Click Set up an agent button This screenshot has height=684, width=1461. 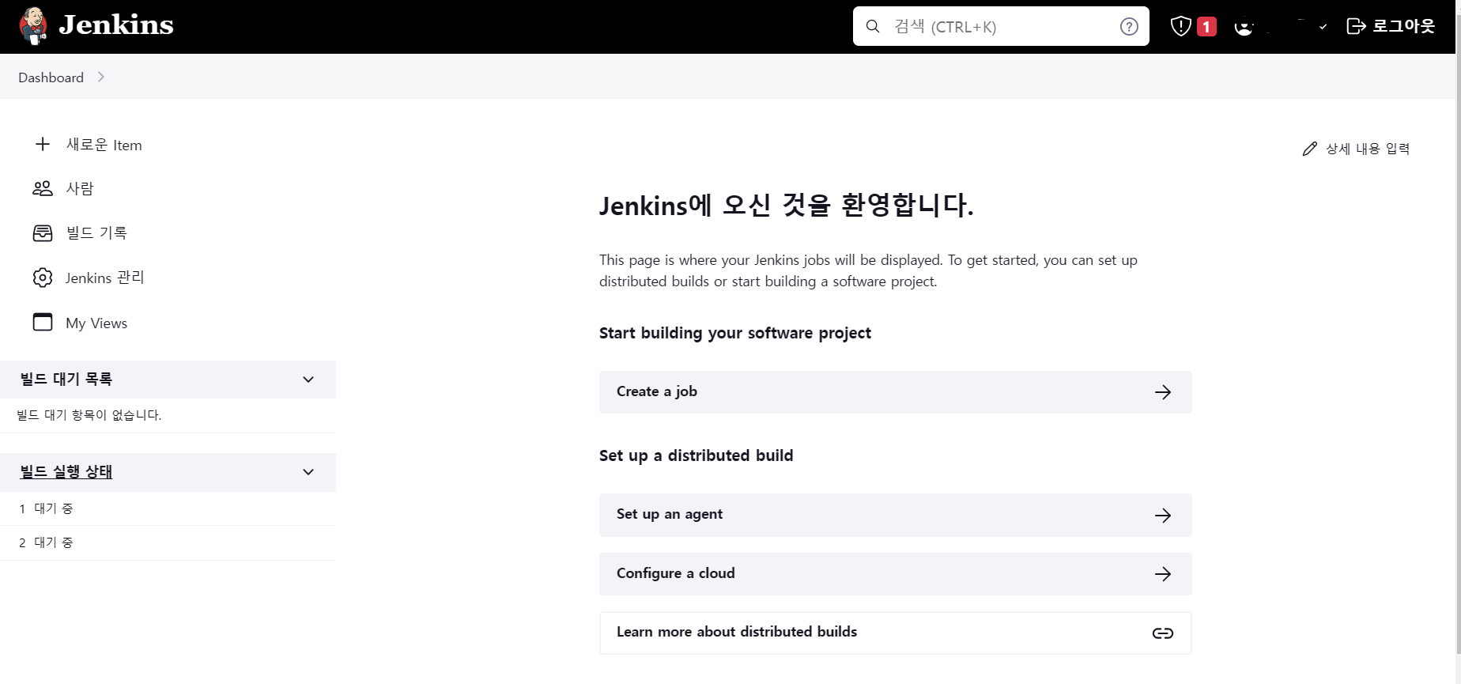[x=895, y=515]
